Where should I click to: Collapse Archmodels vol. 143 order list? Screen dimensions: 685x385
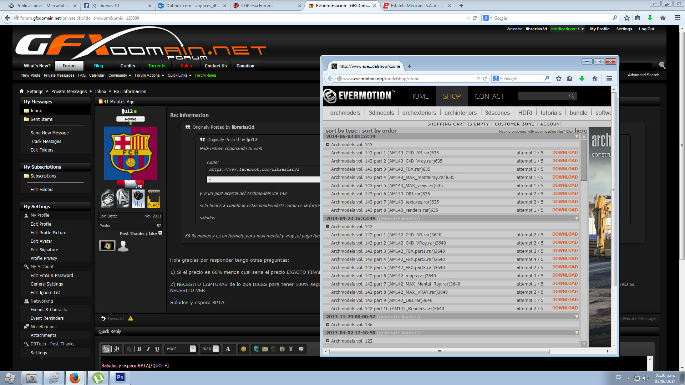coord(328,145)
